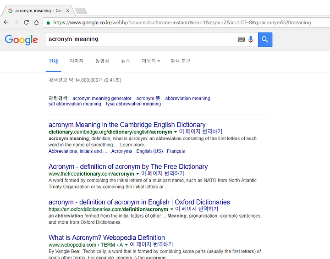330x259 pixels.
Task: Click www.webopedia.com TERM A breadcrumb
Action: point(86,245)
